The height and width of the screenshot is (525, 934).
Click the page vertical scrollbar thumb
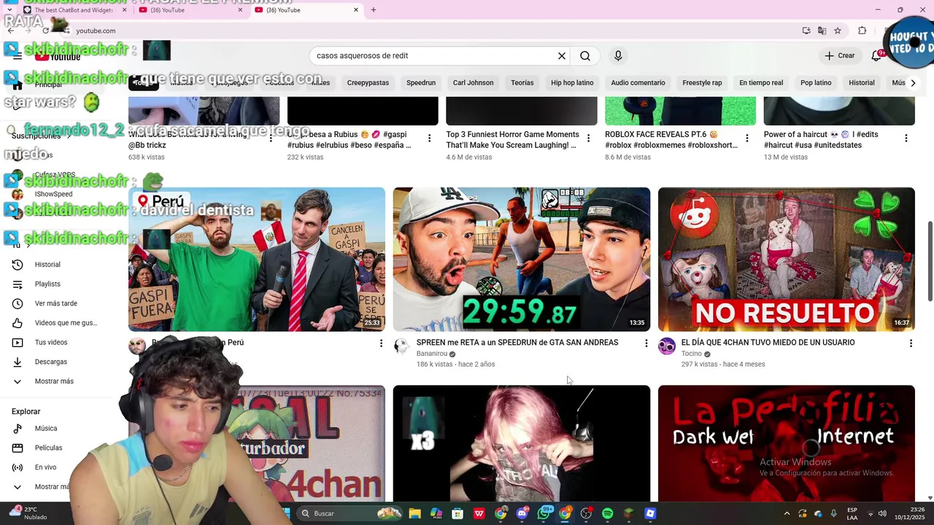tap(930, 260)
